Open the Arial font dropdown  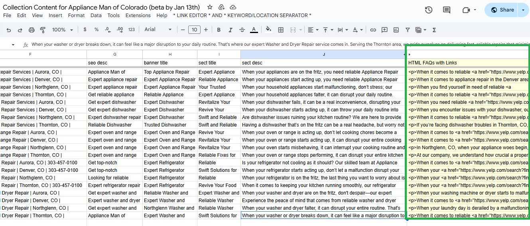pos(158,29)
